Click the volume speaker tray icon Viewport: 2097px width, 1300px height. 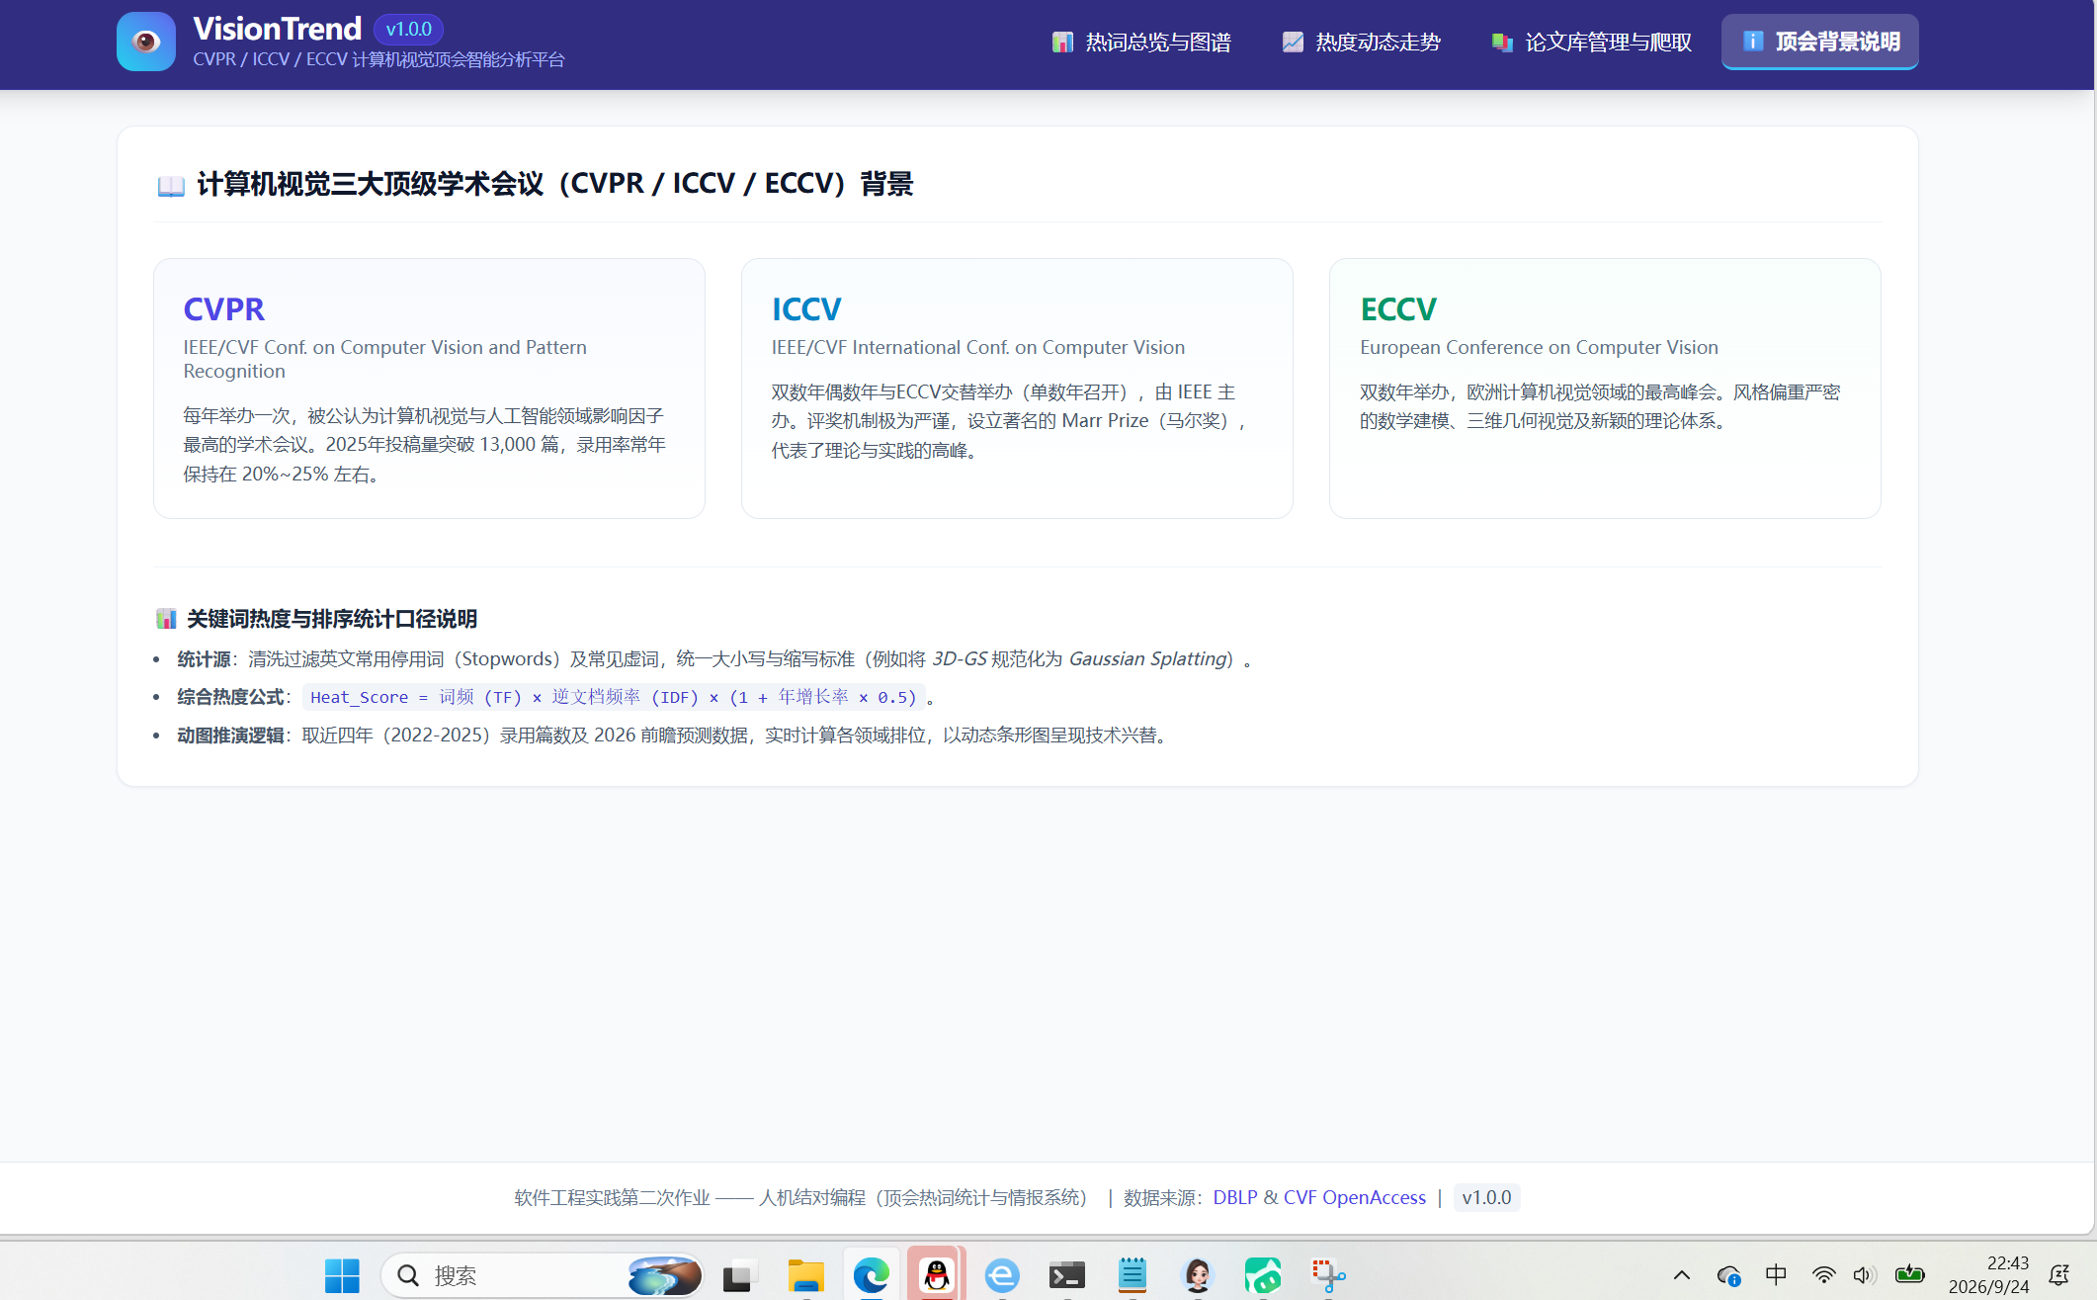point(1865,1275)
